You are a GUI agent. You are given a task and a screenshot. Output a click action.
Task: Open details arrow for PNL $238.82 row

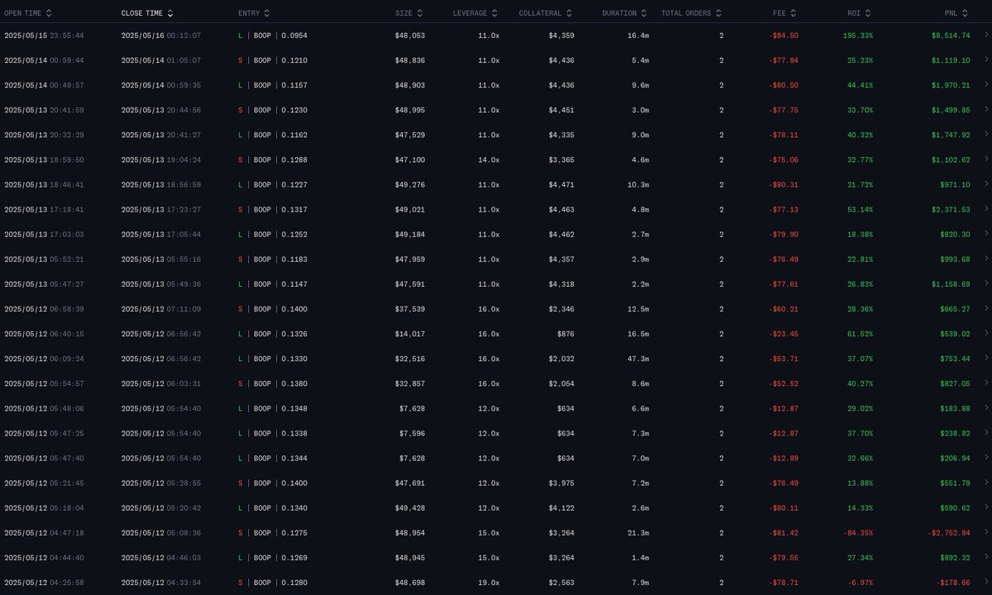(x=985, y=433)
